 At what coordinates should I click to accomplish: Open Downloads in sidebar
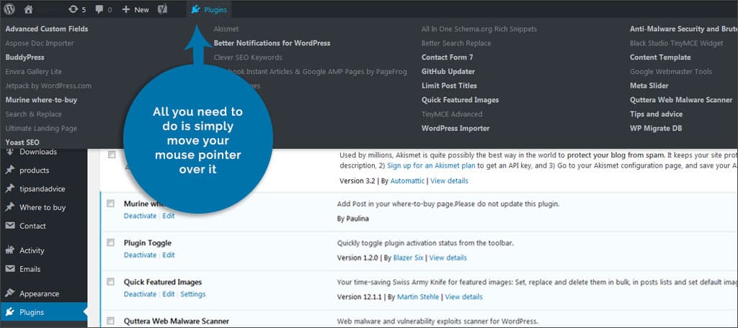38,152
